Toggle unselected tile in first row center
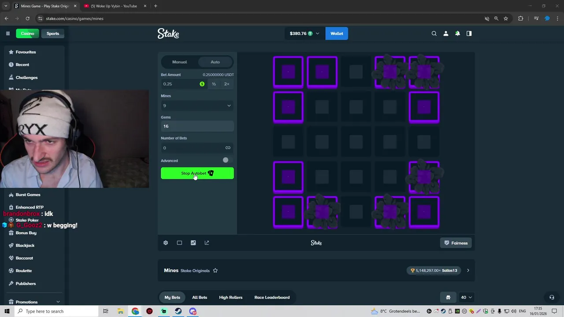564x317 pixels. pos(356,72)
